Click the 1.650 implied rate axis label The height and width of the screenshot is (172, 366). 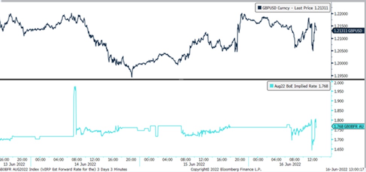pos(339,150)
